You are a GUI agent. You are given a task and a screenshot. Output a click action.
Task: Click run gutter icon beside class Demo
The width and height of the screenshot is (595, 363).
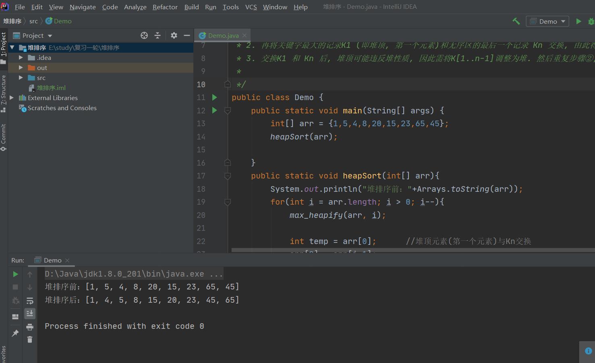(214, 97)
